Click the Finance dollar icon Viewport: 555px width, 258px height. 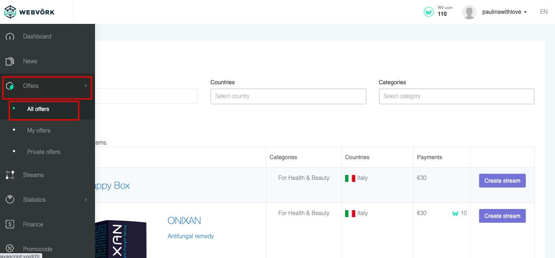[x=10, y=224]
